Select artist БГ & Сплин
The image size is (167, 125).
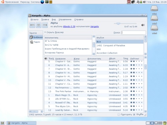(x=68, y=41)
